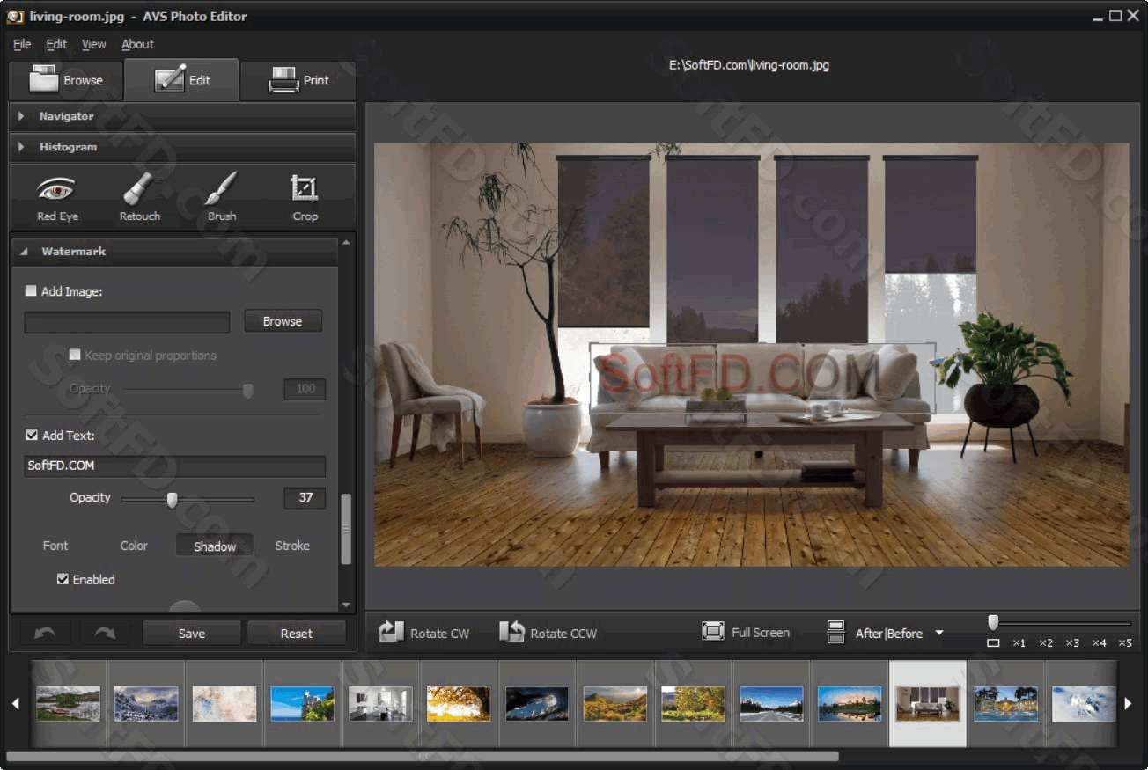1148x770 pixels.
Task: Click the Save button
Action: pyautogui.click(x=192, y=634)
